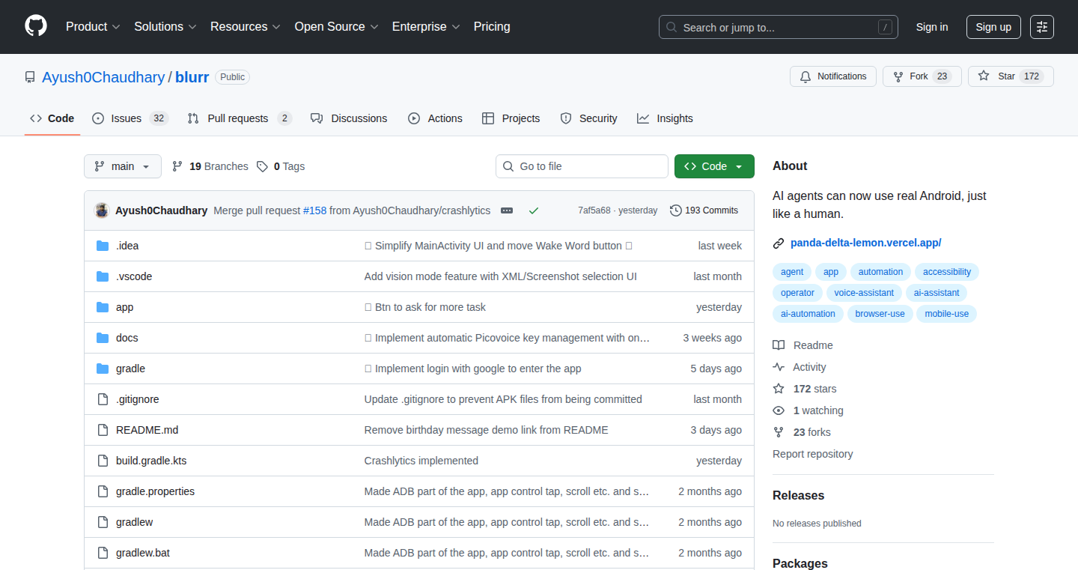This screenshot has width=1078, height=570.
Task: Click the GitHub logo icon
Action: (36, 26)
